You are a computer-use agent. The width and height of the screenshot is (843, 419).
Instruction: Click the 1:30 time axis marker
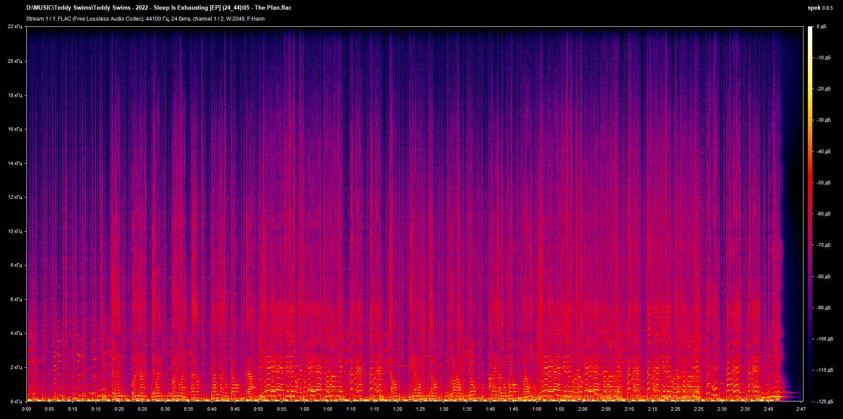click(444, 409)
